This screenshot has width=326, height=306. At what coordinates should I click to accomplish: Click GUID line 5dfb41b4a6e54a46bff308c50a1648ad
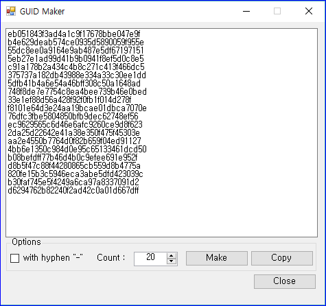(x=74, y=84)
